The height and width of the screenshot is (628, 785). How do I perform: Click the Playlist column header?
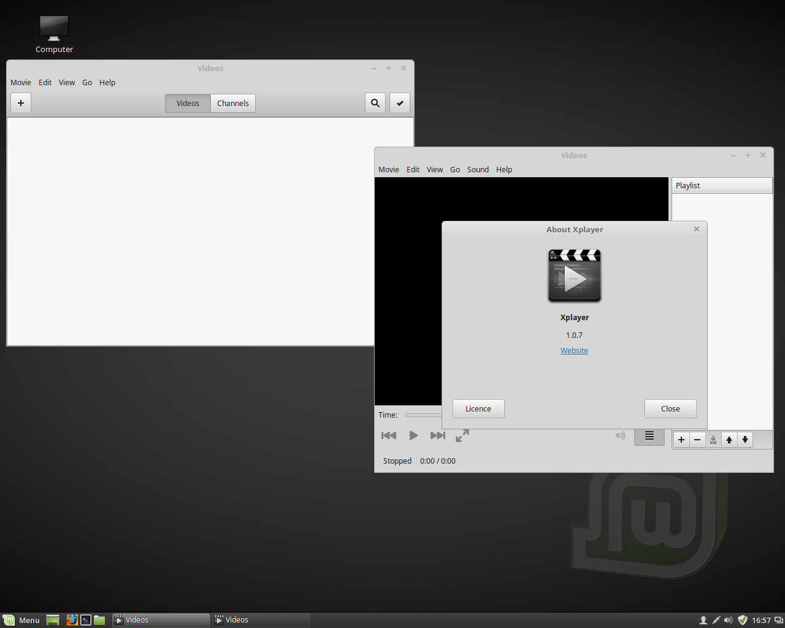click(x=722, y=186)
